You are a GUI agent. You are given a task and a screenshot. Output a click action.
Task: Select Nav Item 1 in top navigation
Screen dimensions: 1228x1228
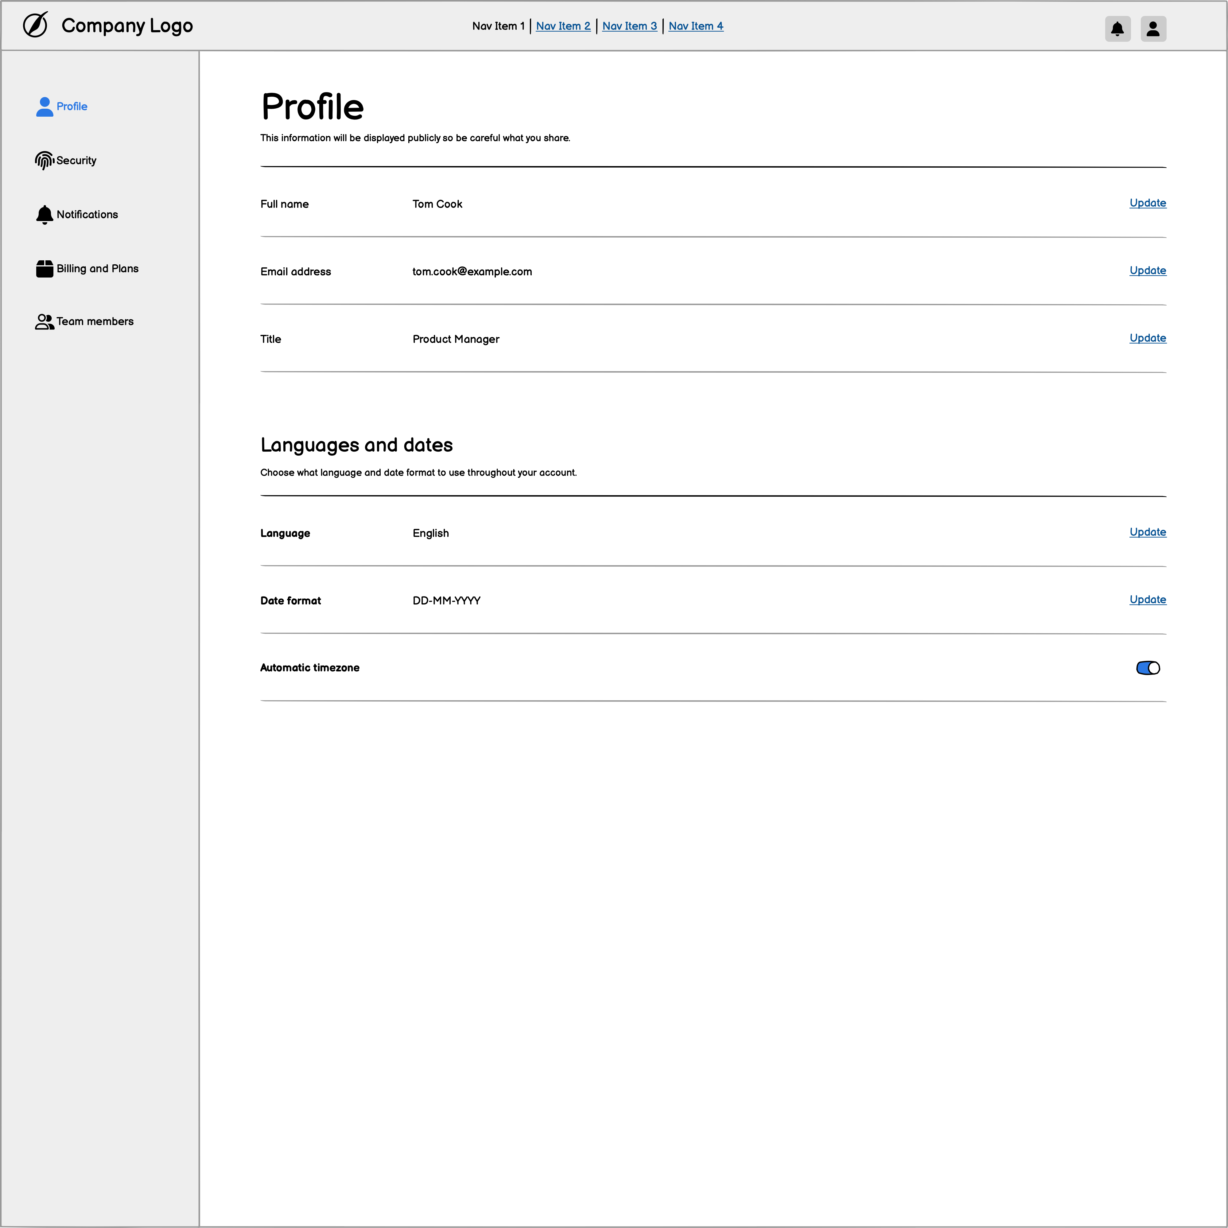pyautogui.click(x=498, y=26)
